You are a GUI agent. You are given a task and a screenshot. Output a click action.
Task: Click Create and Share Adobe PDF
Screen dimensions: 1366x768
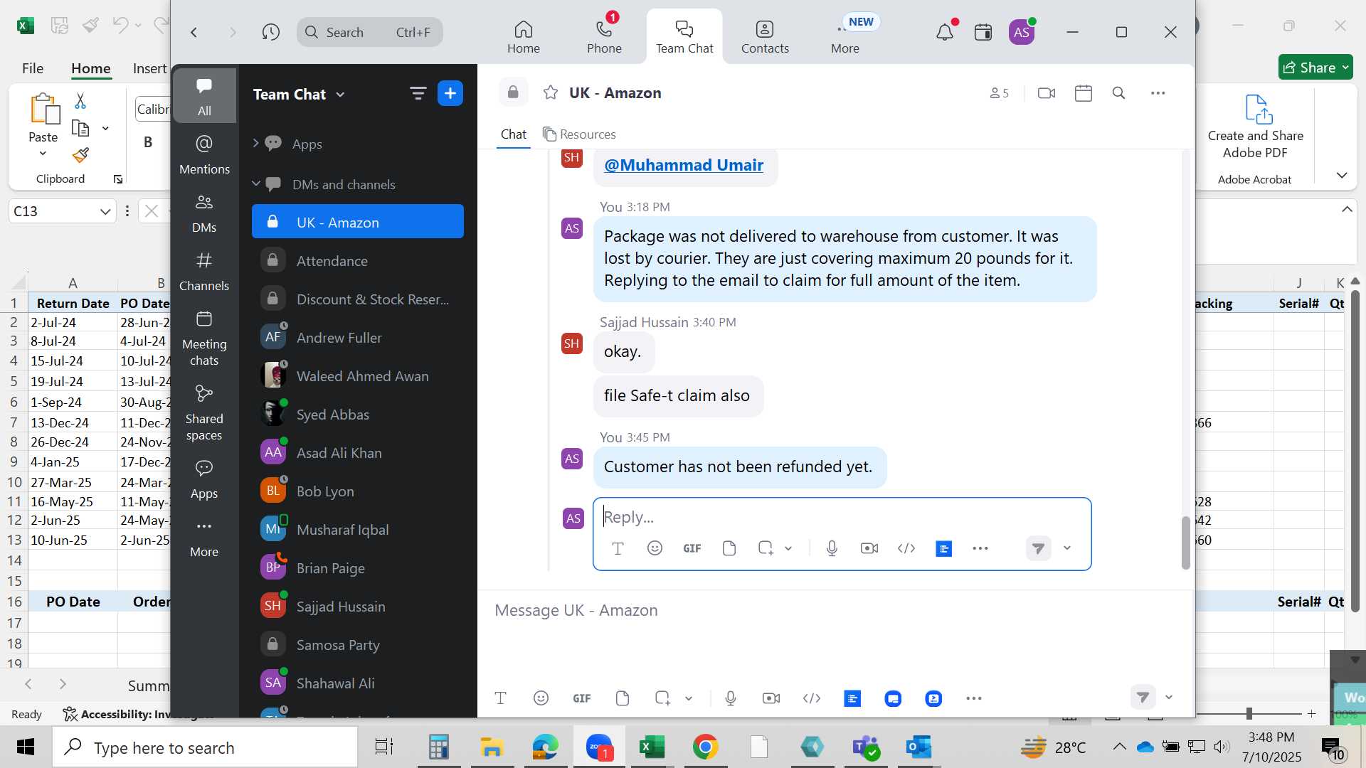click(x=1255, y=128)
